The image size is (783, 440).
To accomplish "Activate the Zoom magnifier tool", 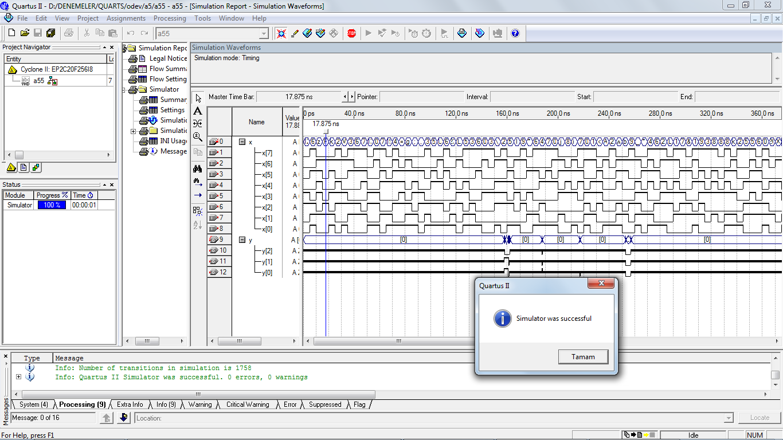I will click(x=198, y=137).
